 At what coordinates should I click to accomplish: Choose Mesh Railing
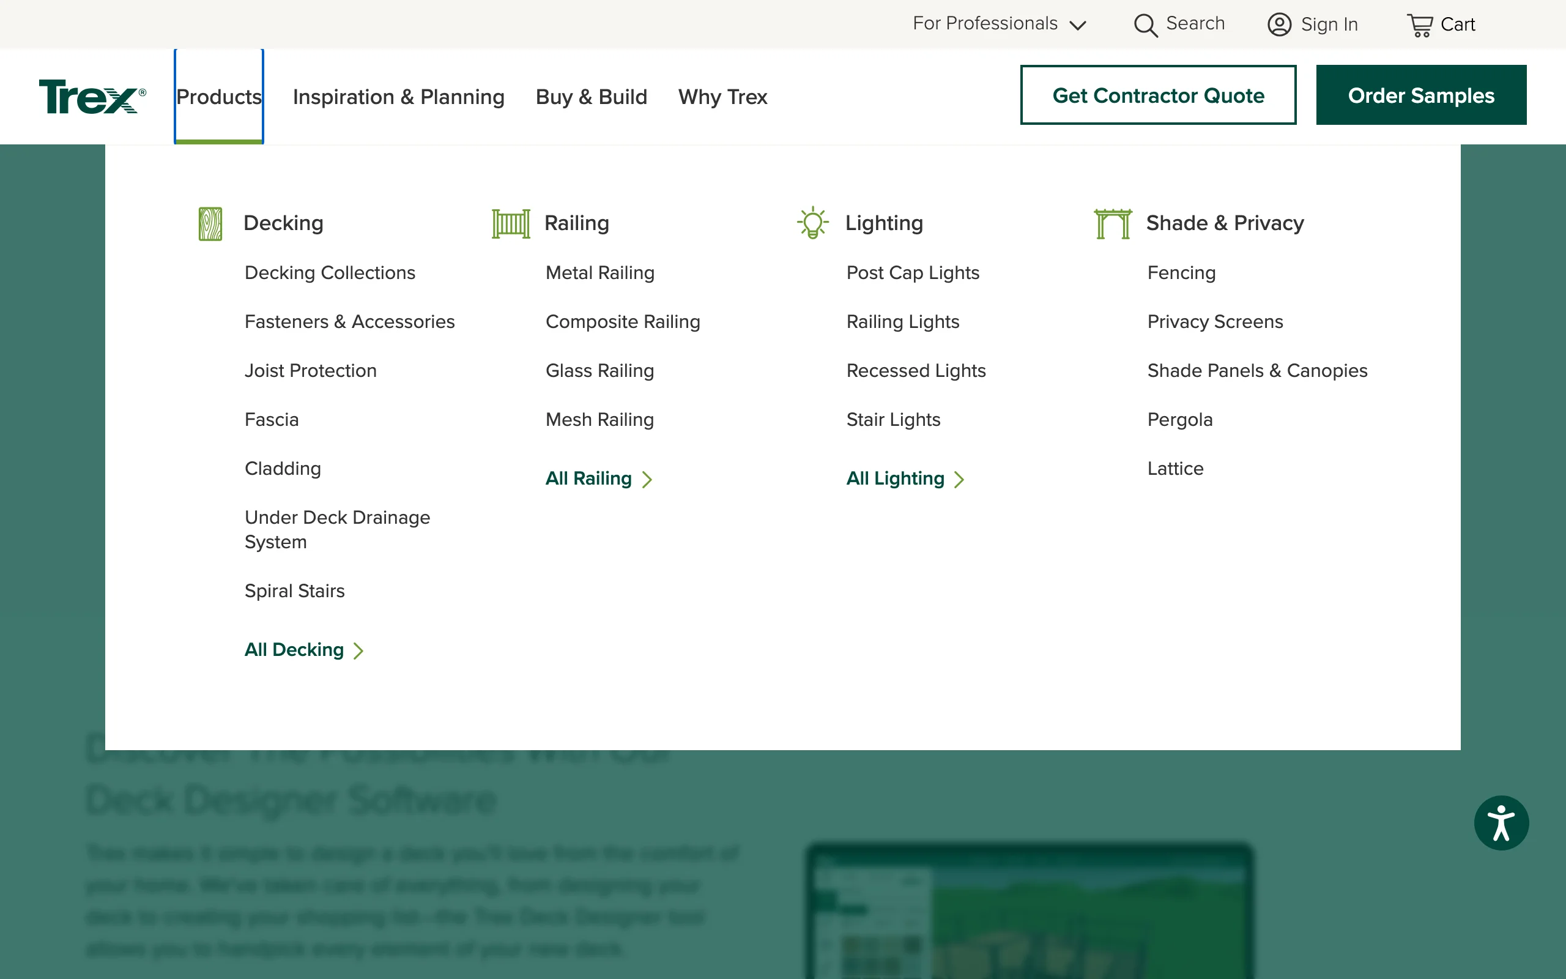600,420
